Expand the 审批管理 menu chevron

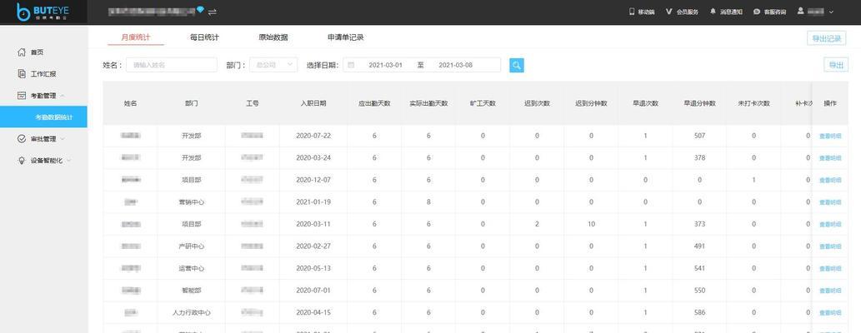pos(63,139)
